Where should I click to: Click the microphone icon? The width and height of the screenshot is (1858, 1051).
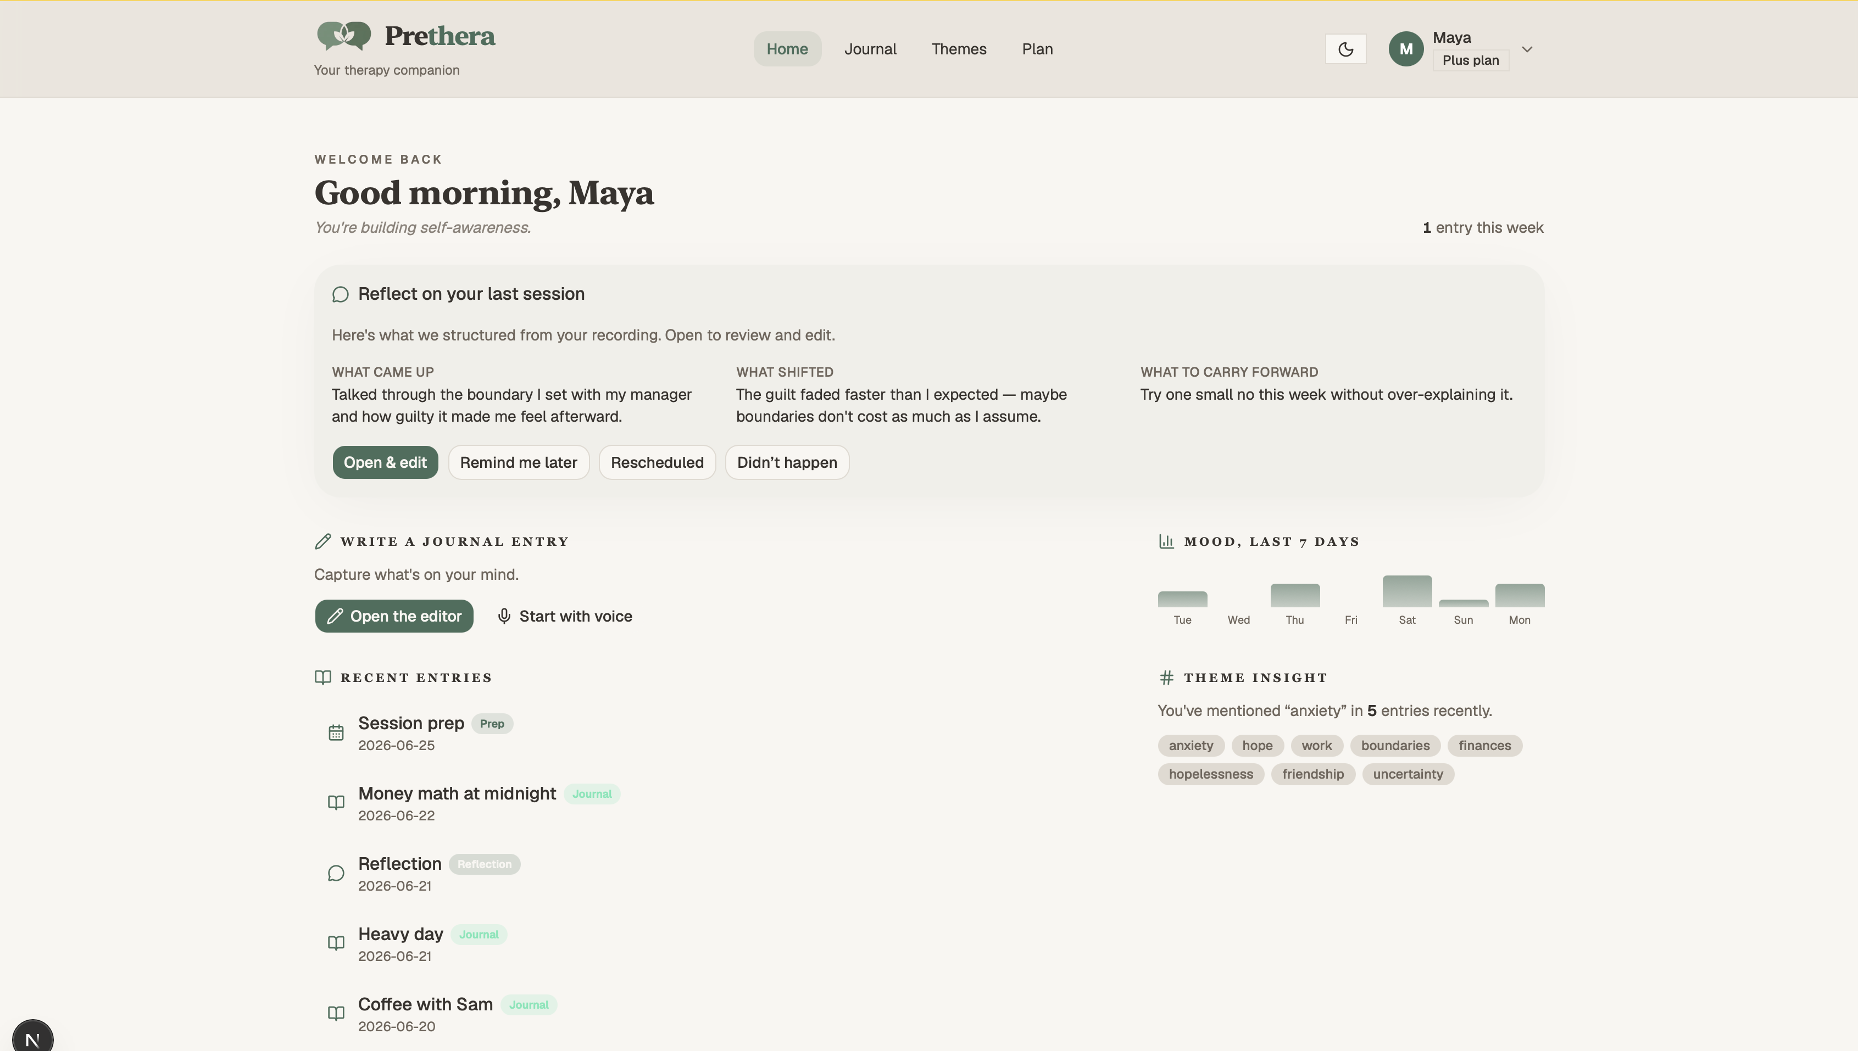click(x=504, y=617)
